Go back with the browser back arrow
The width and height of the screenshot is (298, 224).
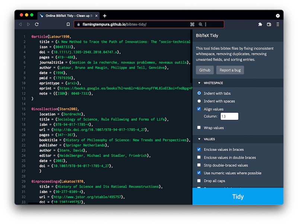[x=20, y=24]
